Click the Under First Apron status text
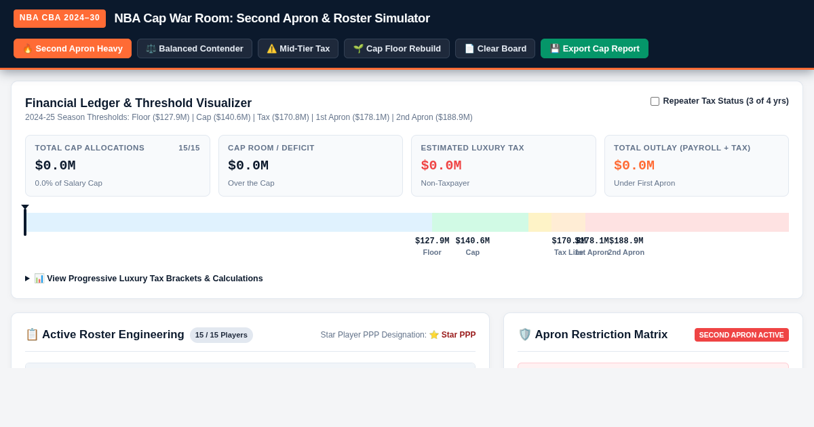The height and width of the screenshot is (427, 814). (644, 183)
